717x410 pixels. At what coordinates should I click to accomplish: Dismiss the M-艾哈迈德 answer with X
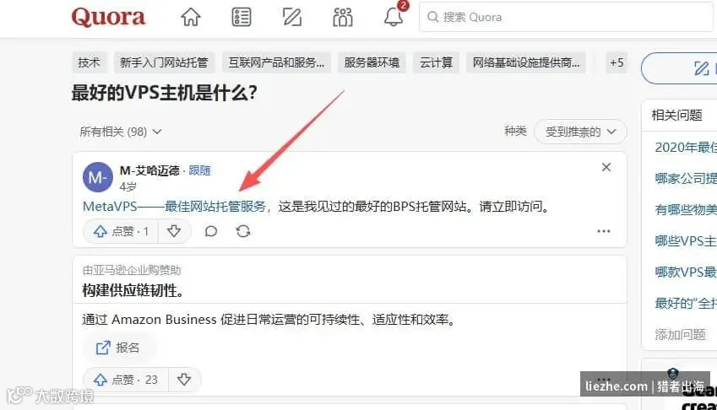[x=606, y=167]
